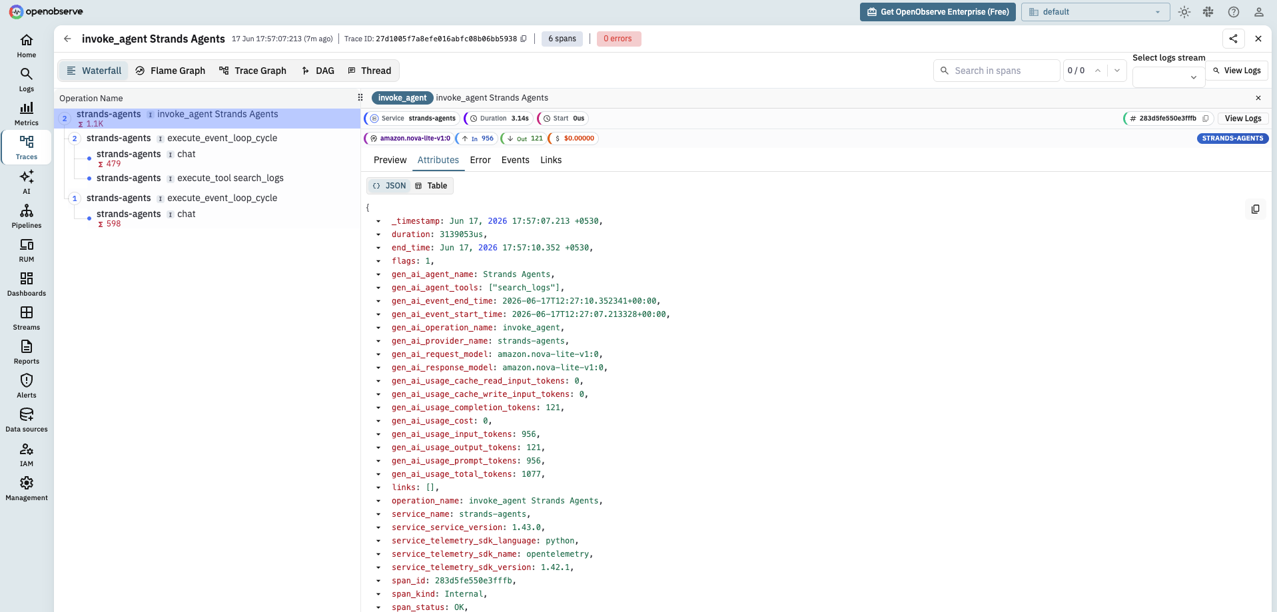Open the Preview tab
Screen dimensions: 1277x612
[390, 160]
